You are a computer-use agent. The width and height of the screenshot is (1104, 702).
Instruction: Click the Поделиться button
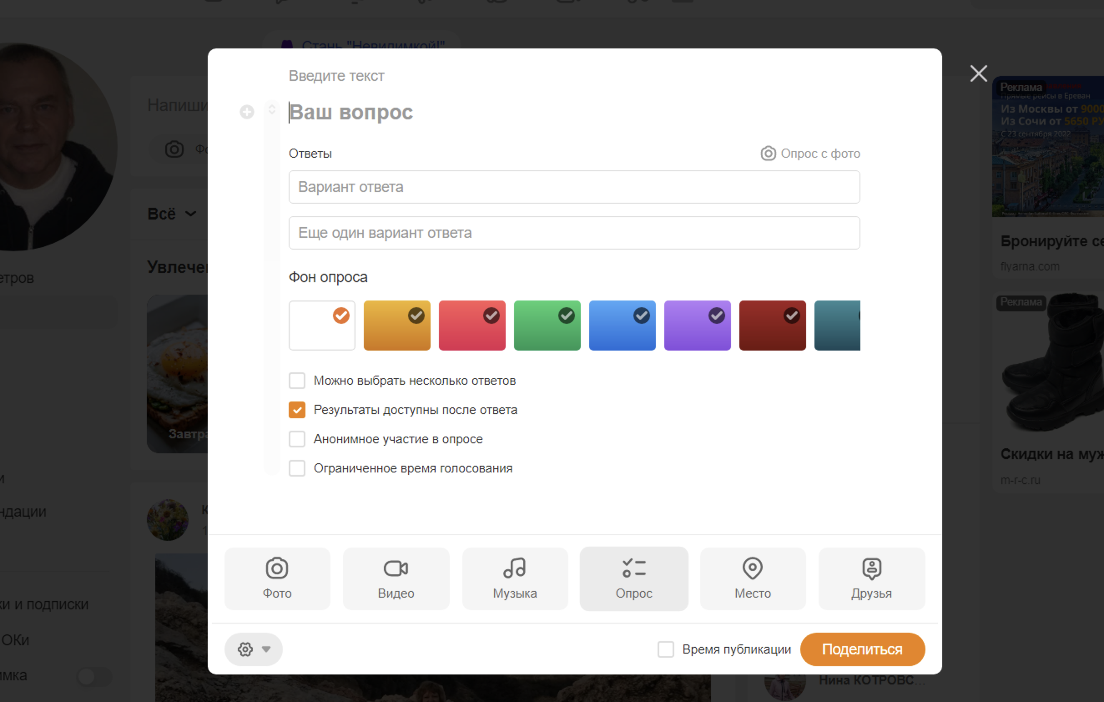[x=862, y=649]
